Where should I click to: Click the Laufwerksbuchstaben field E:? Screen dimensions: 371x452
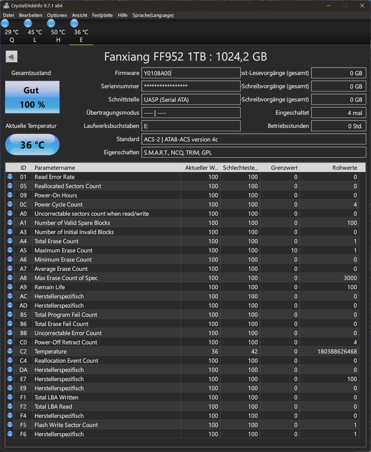tap(191, 126)
